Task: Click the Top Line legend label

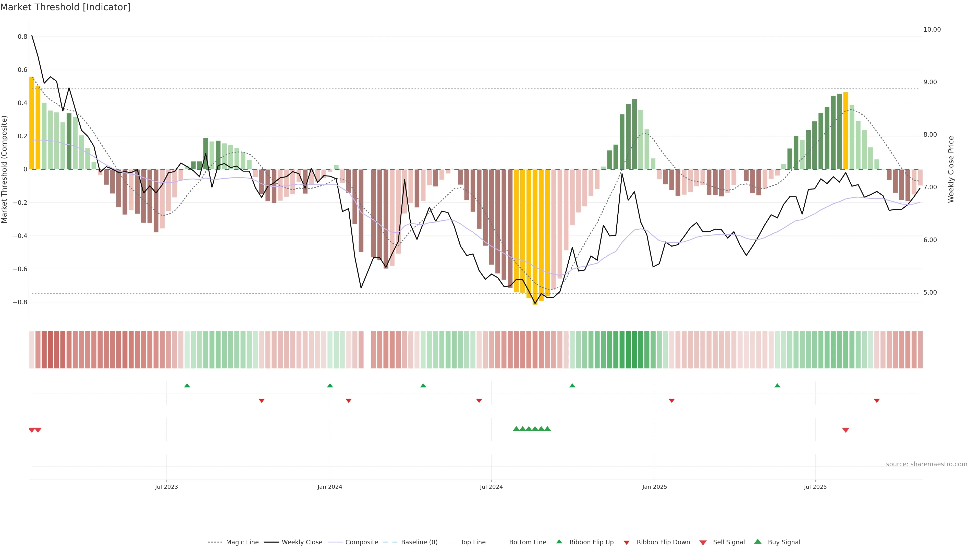Action: (x=473, y=542)
